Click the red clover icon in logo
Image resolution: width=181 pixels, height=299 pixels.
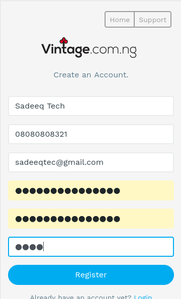pyautogui.click(x=64, y=41)
